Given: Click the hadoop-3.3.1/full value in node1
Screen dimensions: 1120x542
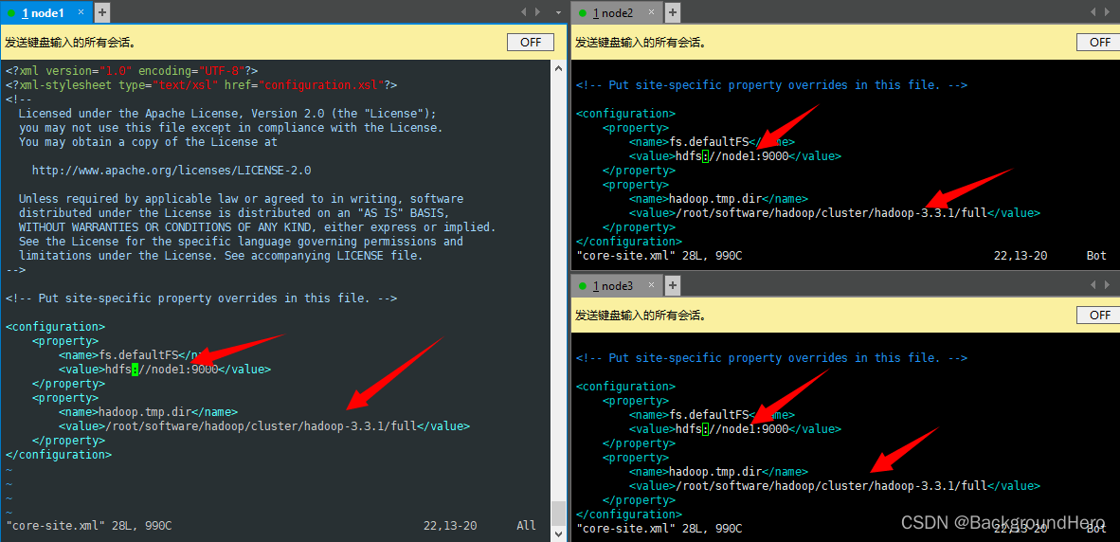Looking at the screenshot, I should click(x=264, y=426).
